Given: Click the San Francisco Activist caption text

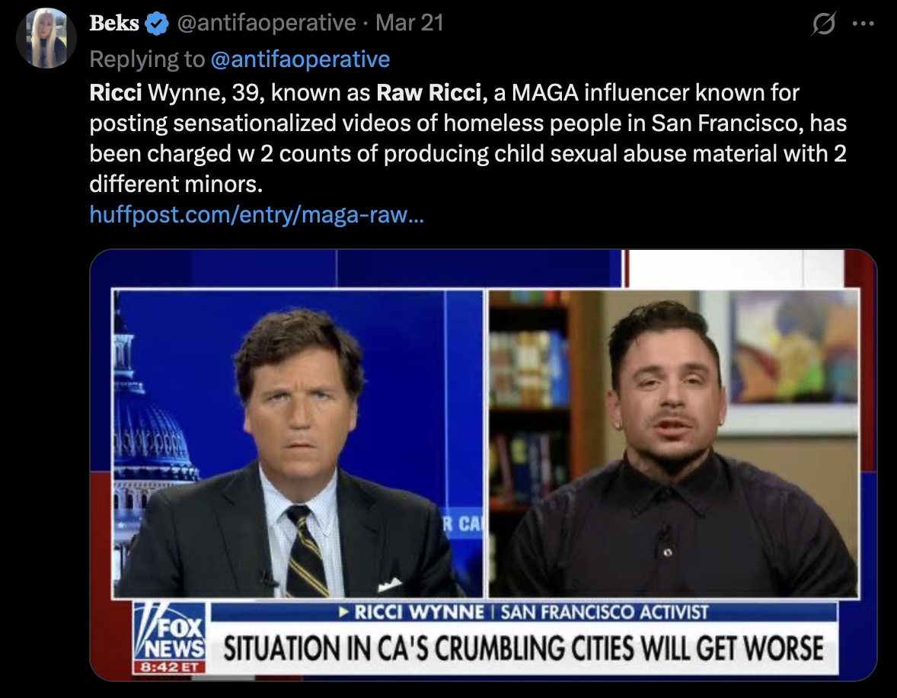Looking at the screenshot, I should click(605, 612).
